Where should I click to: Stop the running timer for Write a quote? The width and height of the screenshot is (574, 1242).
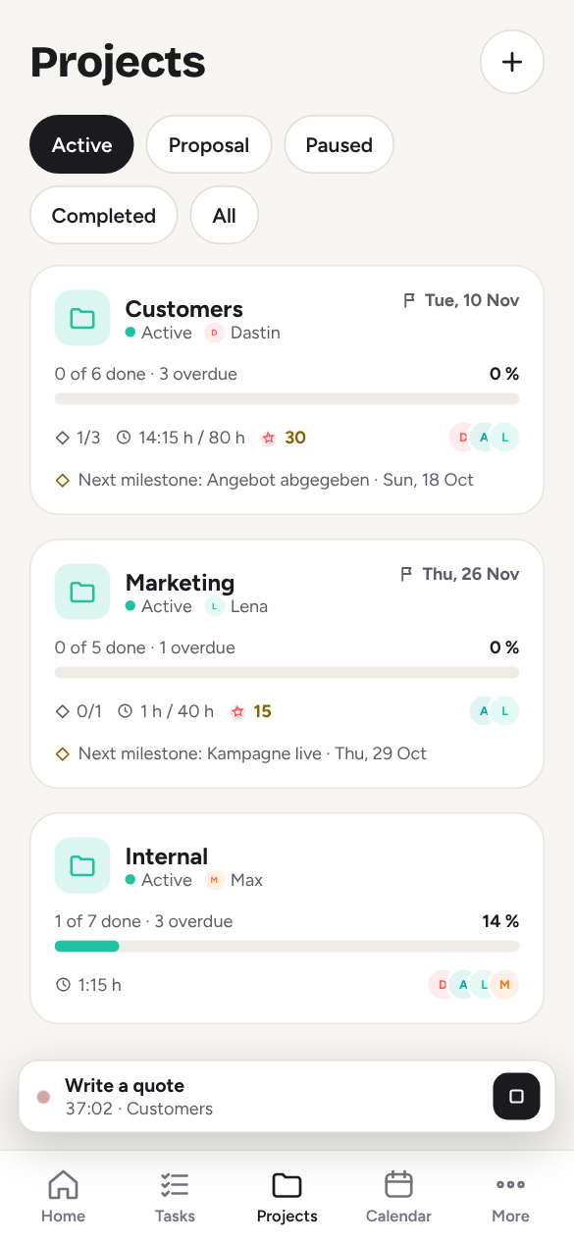click(516, 1097)
